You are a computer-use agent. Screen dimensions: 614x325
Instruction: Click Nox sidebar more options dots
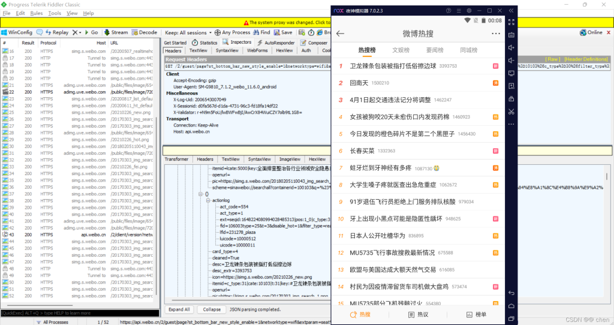pos(511,124)
